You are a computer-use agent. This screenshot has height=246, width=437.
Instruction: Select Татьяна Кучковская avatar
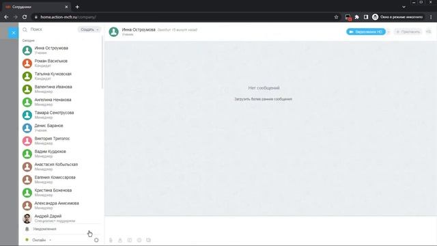point(27,76)
